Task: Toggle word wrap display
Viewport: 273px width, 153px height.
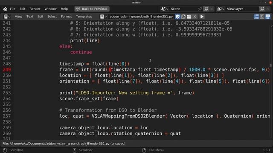Action: (262, 17)
